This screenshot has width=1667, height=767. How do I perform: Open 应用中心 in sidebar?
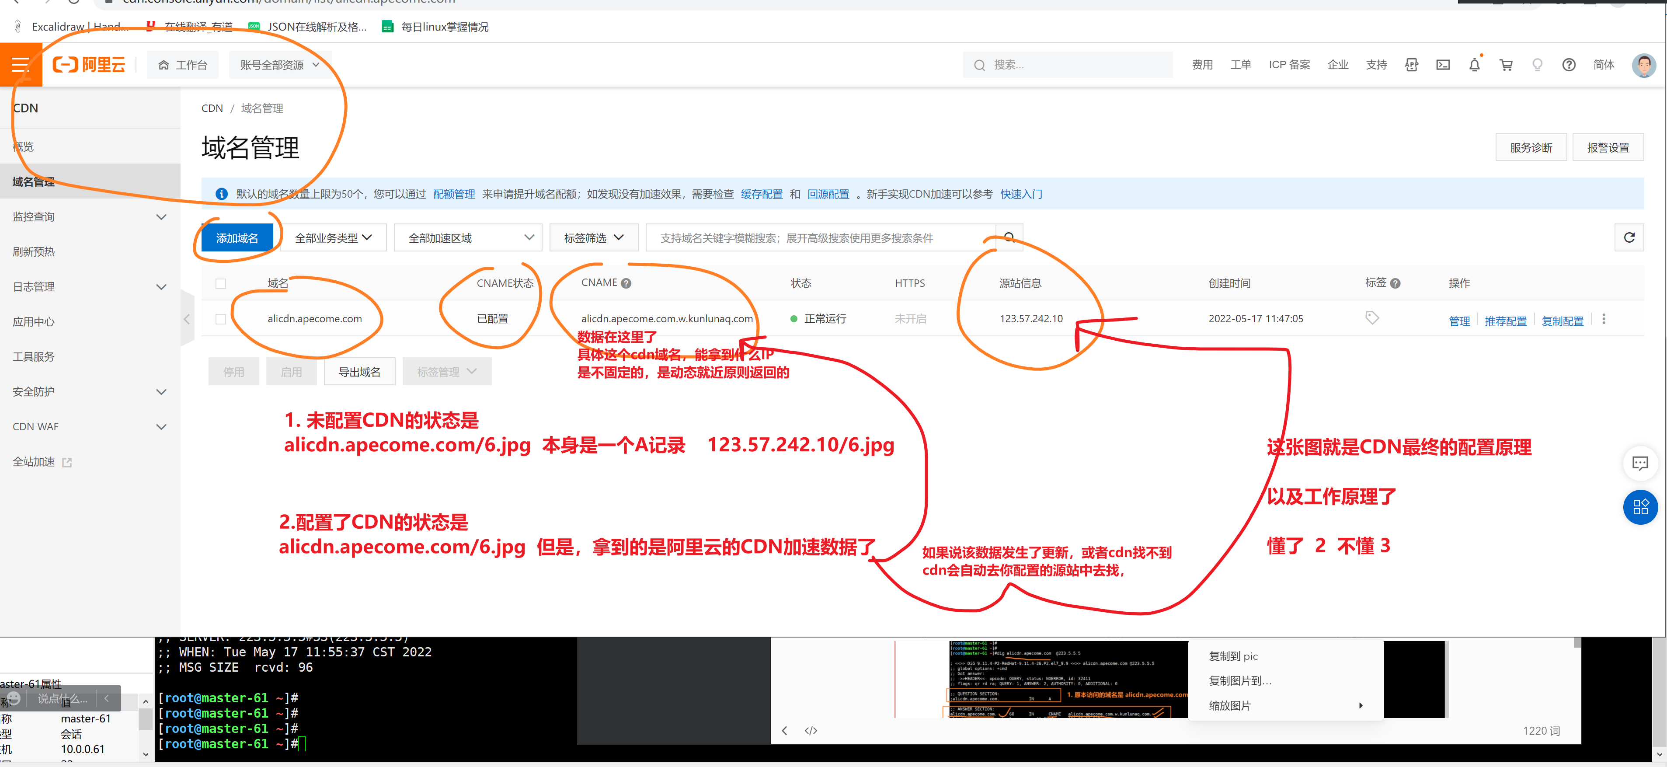[90, 322]
